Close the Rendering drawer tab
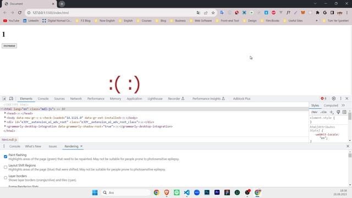 [81, 146]
